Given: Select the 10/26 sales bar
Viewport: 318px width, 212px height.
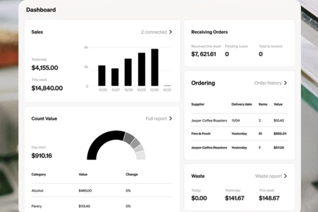Looking at the screenshot, I should click(x=102, y=75).
